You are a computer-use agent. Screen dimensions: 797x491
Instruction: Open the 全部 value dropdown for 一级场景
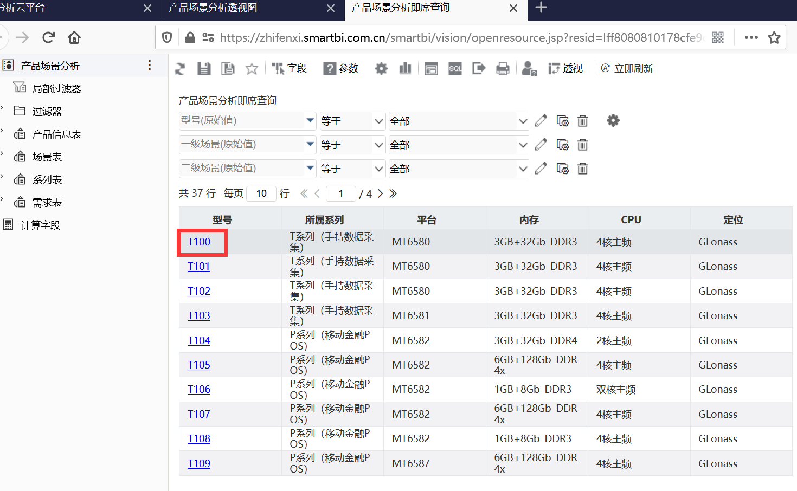coord(459,145)
